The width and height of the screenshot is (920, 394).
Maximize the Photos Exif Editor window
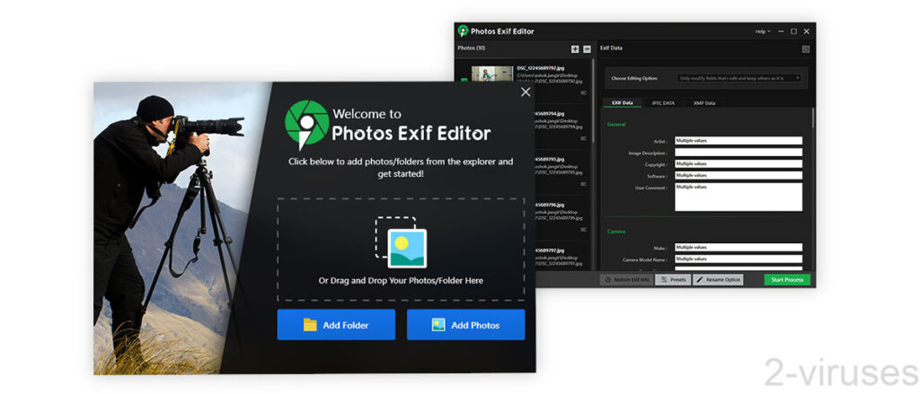pos(793,31)
